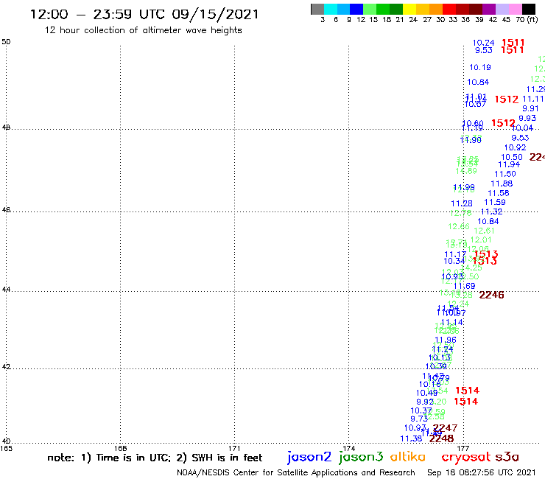Select the wave height reading 11.59
This screenshot has width=545, height=479.
click(495, 202)
